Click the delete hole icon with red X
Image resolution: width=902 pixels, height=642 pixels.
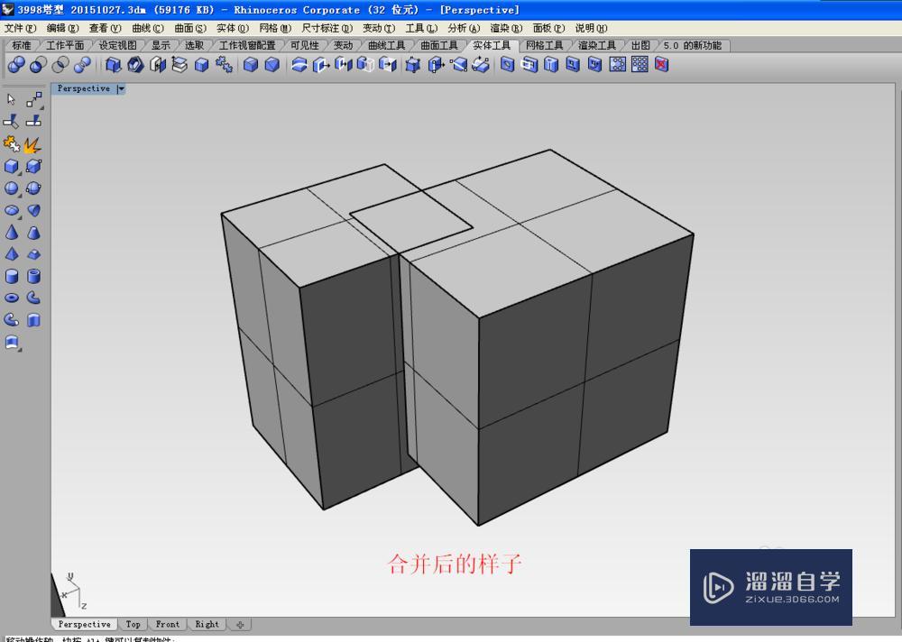[x=661, y=64]
